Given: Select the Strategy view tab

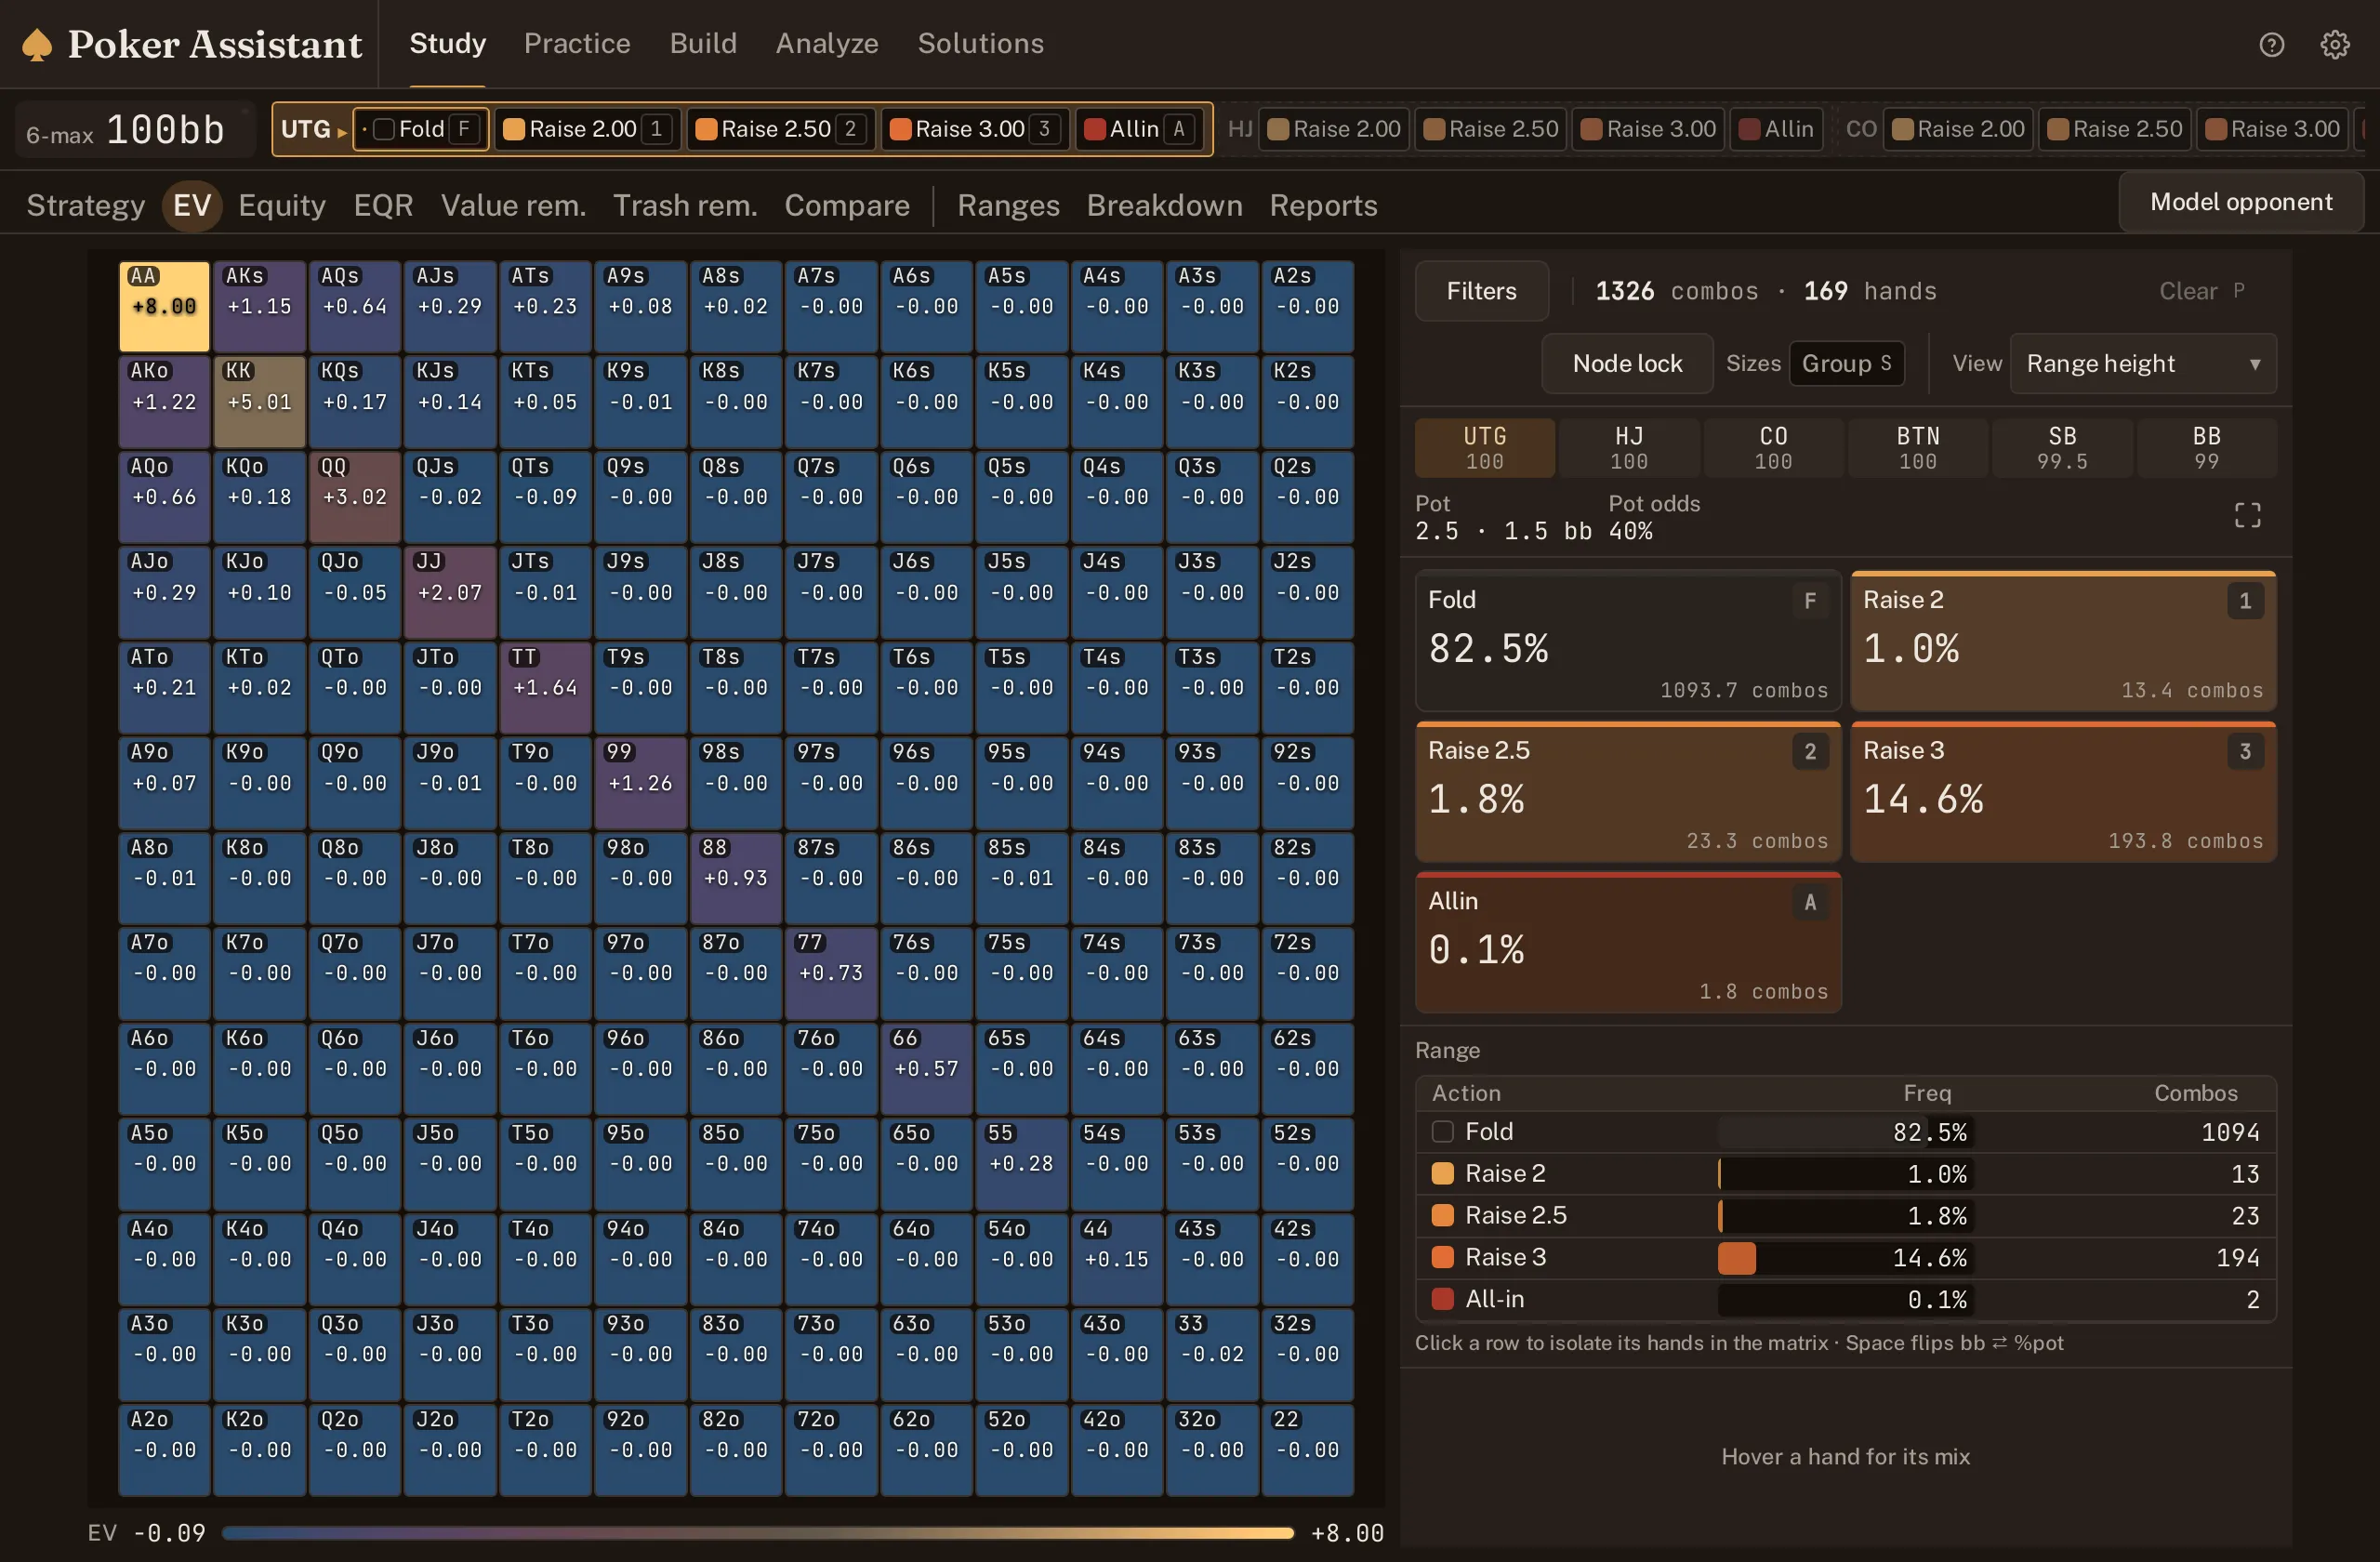Looking at the screenshot, I should pyautogui.click(x=86, y=205).
